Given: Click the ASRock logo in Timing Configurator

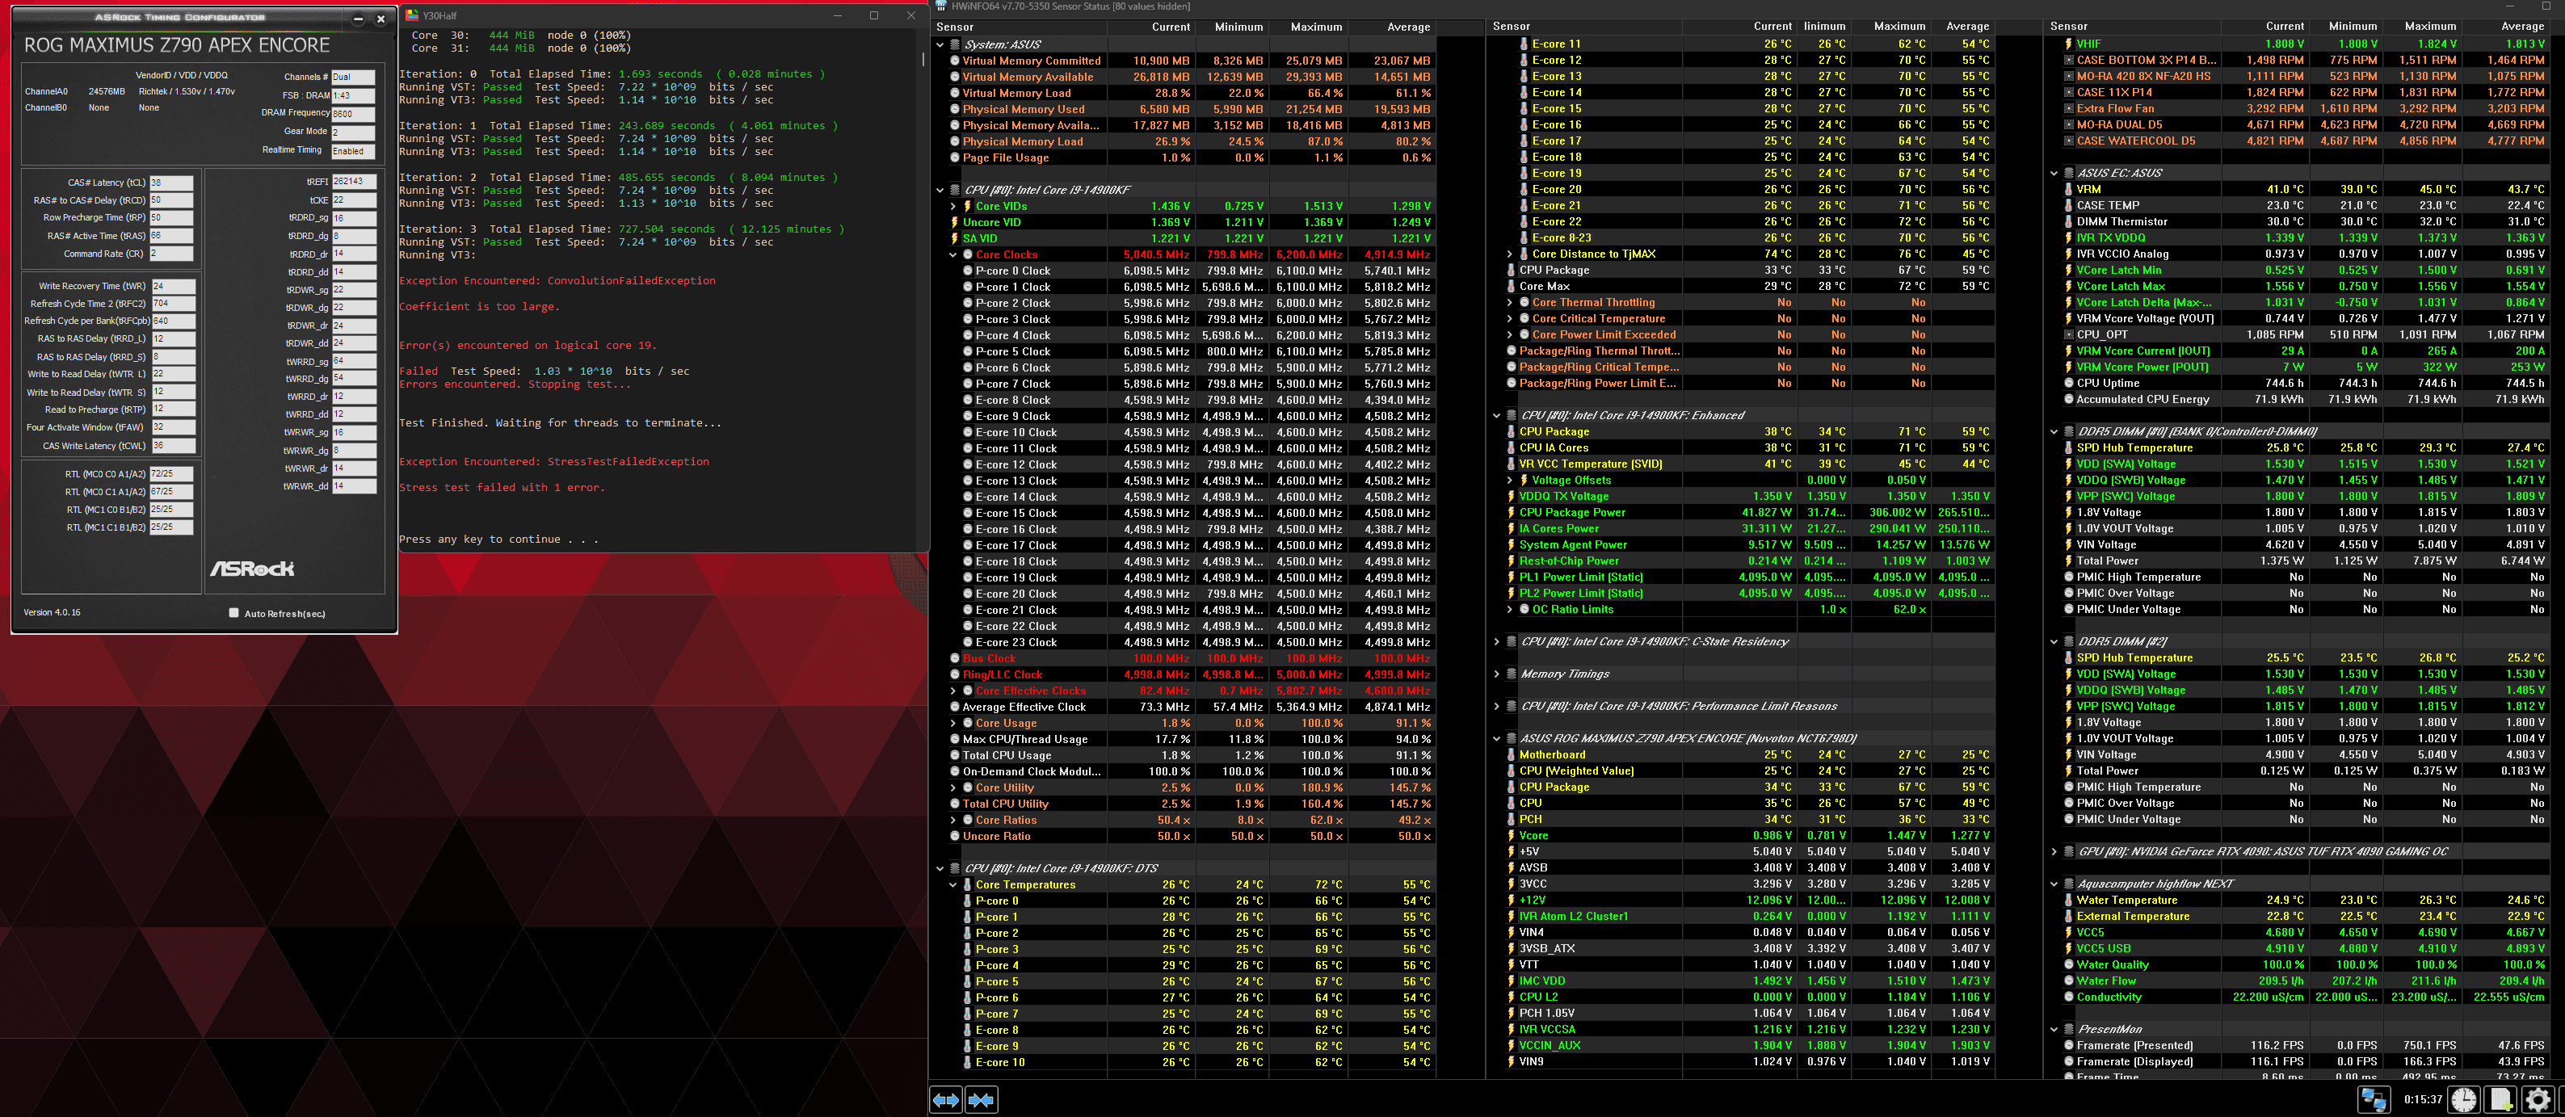Looking at the screenshot, I should point(252,569).
